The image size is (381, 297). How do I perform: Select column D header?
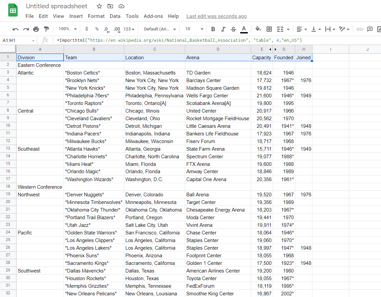pyautogui.click(x=218, y=49)
